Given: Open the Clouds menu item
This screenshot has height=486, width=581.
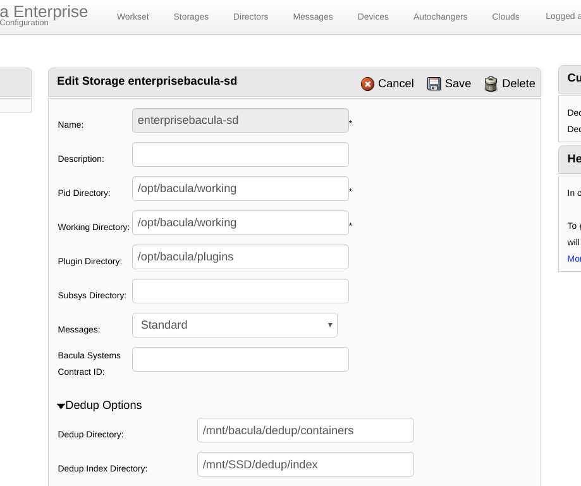Looking at the screenshot, I should point(506,16).
